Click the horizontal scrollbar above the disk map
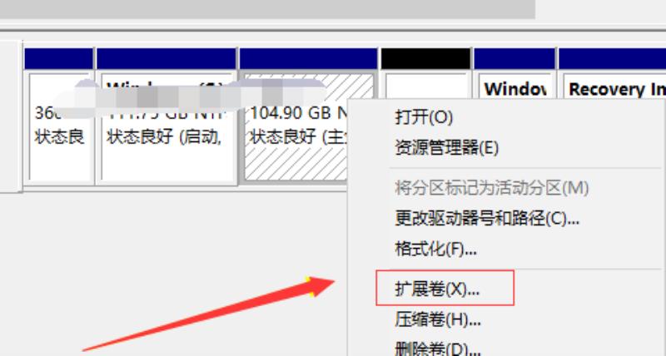The image size is (666, 356). tap(267, 9)
